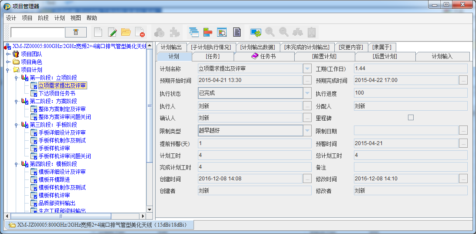This screenshot has height=234, width=476.
Task: Click the app logo in title bar
Action: [7, 6]
